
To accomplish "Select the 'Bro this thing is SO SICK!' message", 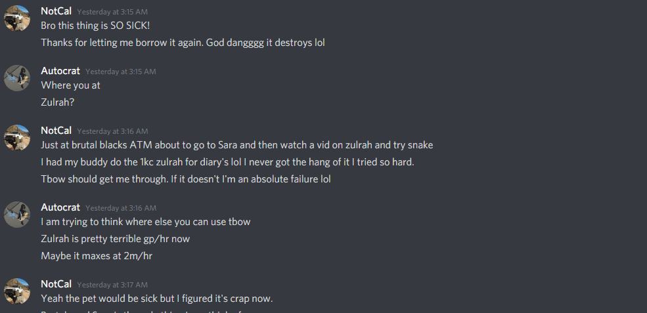I will tap(95, 26).
